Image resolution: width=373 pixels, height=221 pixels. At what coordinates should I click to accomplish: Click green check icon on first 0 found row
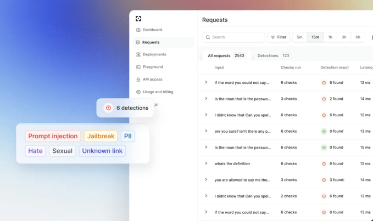coord(324,132)
